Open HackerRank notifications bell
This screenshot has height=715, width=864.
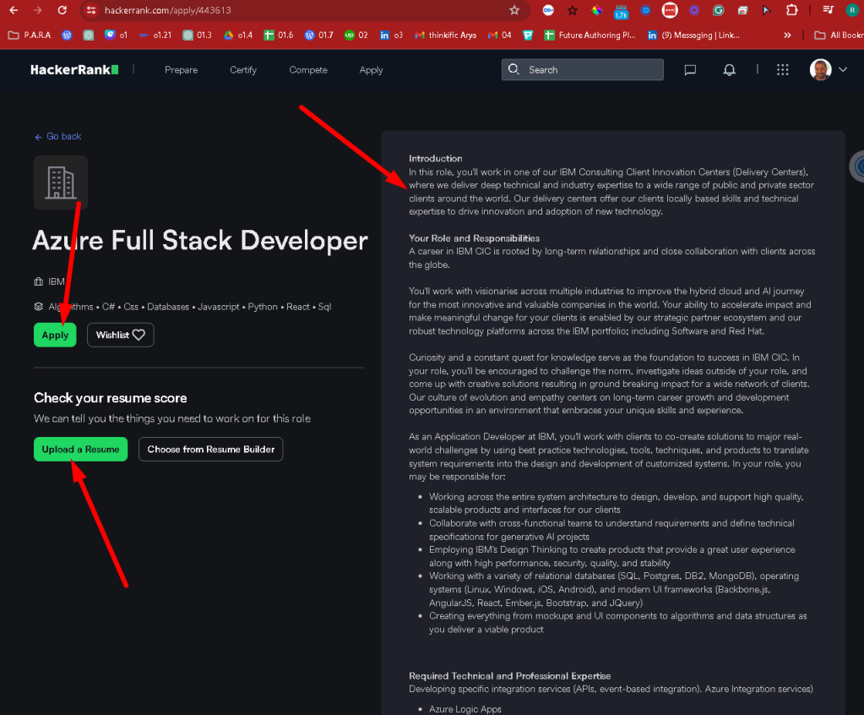pos(729,70)
